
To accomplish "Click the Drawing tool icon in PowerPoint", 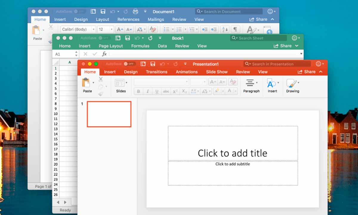I will tap(291, 83).
